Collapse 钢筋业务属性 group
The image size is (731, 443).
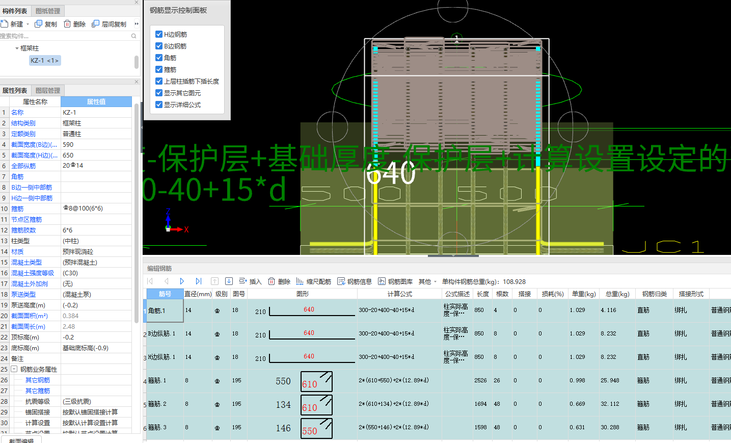[x=14, y=369]
